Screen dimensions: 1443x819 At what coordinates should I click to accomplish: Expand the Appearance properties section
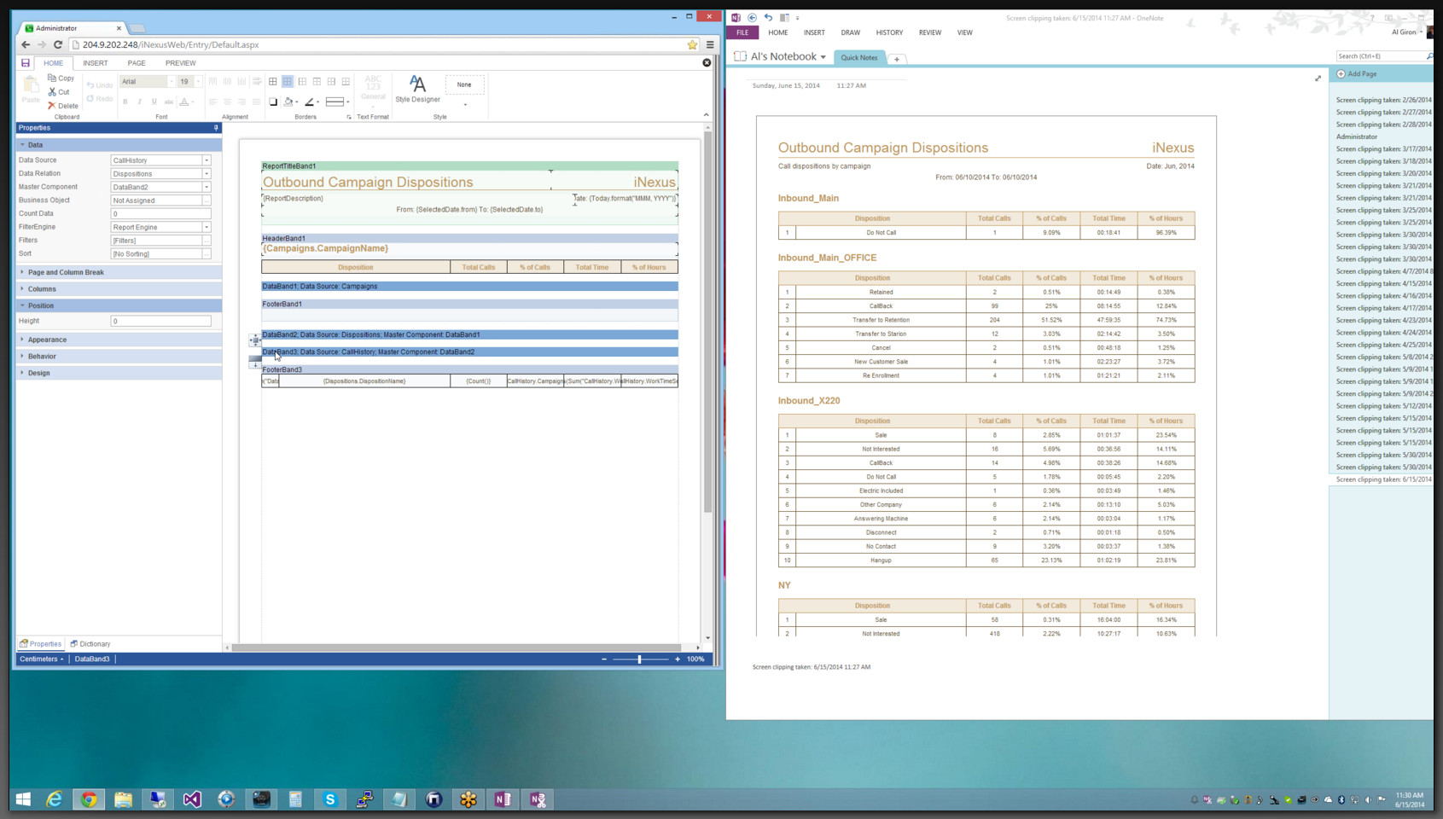pos(47,340)
